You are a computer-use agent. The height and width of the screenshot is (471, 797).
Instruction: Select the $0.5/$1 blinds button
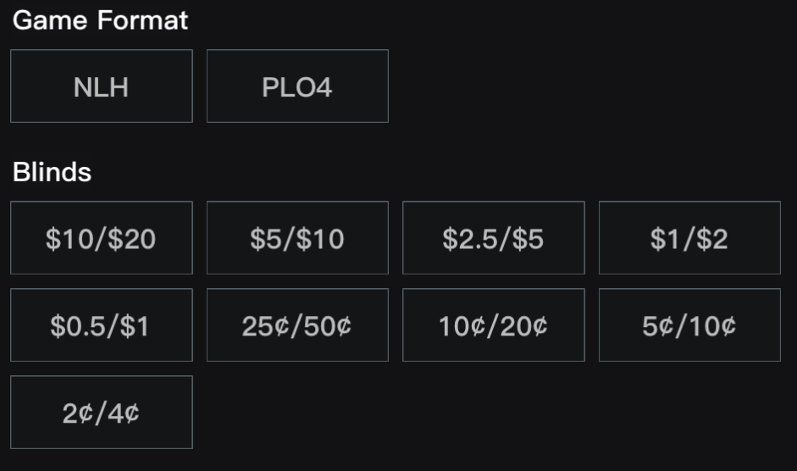[x=101, y=325]
